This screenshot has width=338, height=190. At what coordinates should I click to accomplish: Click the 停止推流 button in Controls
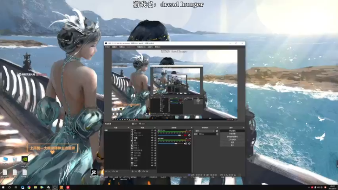[x=232, y=131]
